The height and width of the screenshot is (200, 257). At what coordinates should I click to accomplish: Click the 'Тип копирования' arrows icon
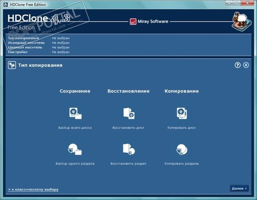12,65
